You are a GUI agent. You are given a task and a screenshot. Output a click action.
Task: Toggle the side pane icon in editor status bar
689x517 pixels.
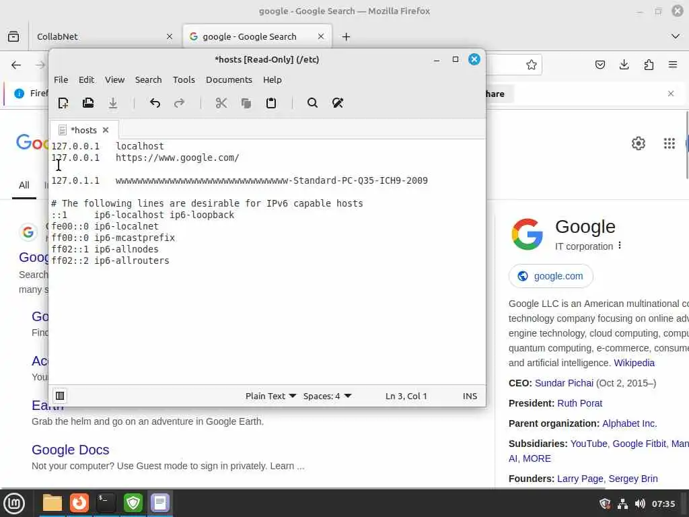pyautogui.click(x=60, y=396)
